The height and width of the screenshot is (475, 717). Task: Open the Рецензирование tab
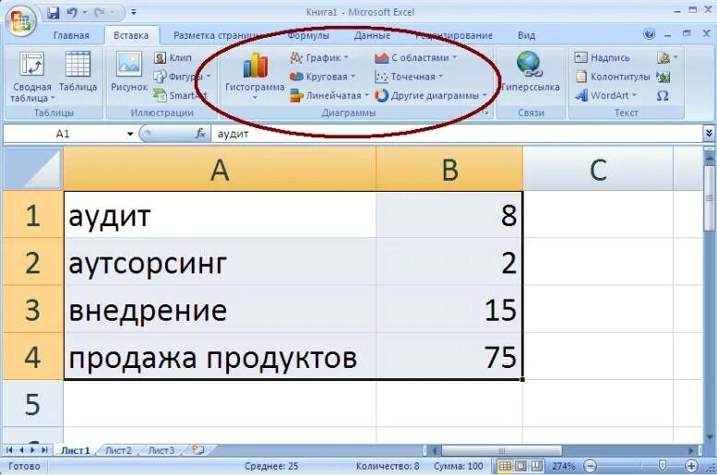(x=454, y=35)
